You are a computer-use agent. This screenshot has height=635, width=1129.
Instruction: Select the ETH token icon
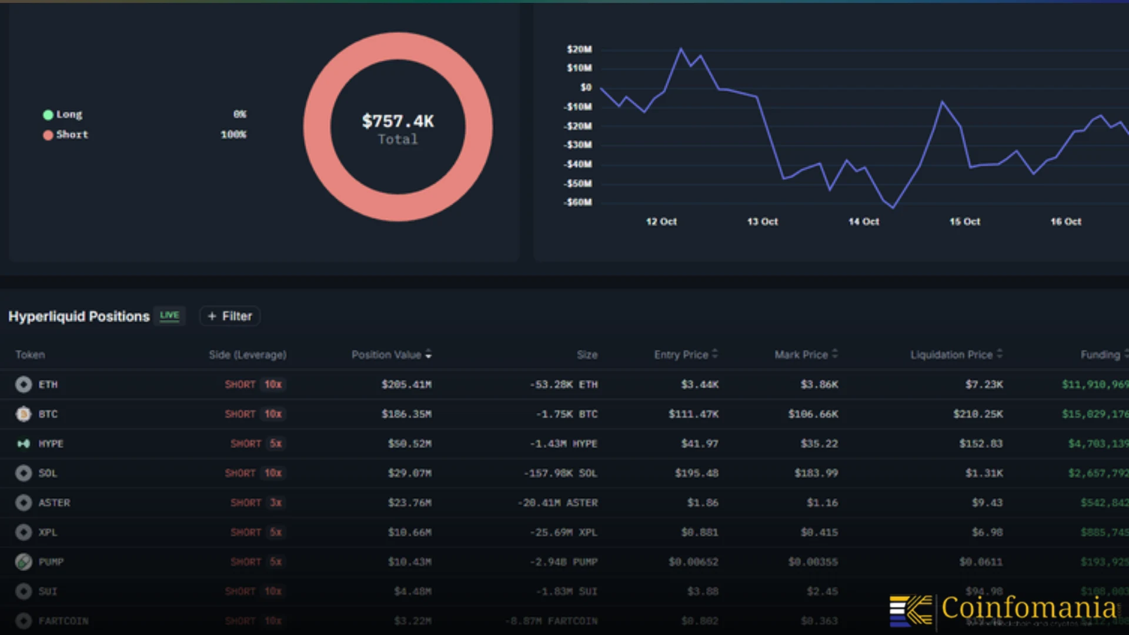point(24,384)
